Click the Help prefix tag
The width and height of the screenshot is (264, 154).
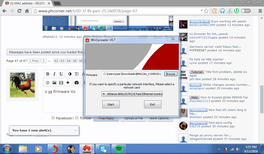point(194,97)
